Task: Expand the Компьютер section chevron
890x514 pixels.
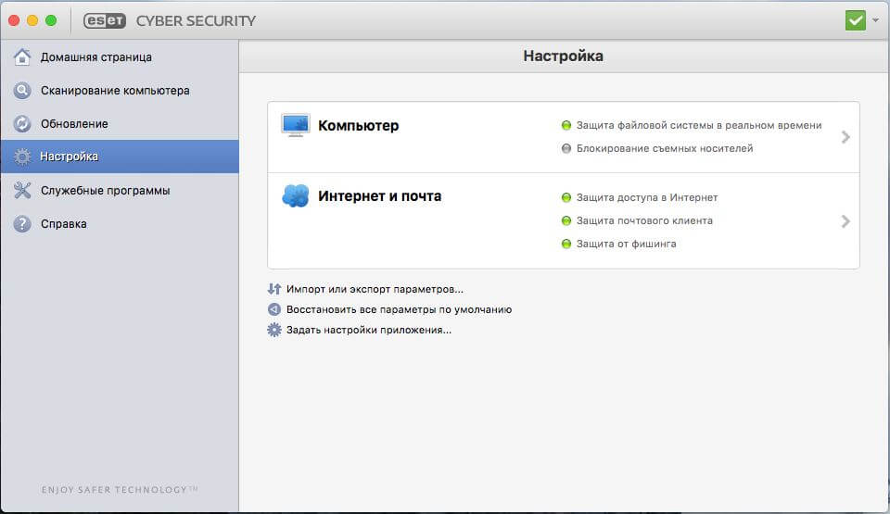Action: click(845, 137)
